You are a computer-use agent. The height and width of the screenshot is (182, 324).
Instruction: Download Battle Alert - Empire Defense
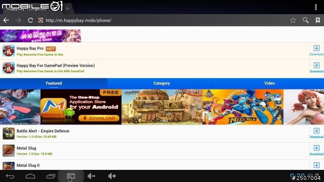coord(316,133)
